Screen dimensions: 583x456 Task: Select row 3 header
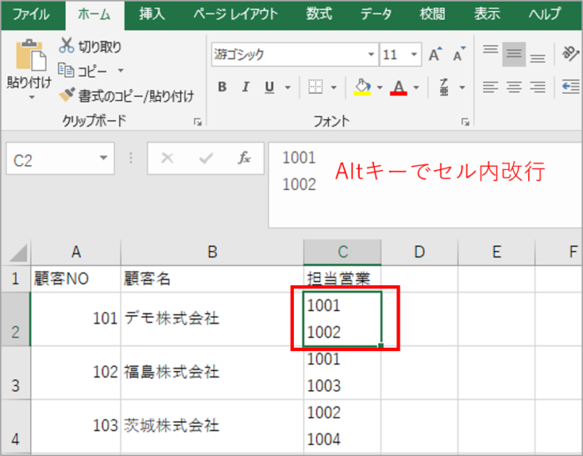16,373
